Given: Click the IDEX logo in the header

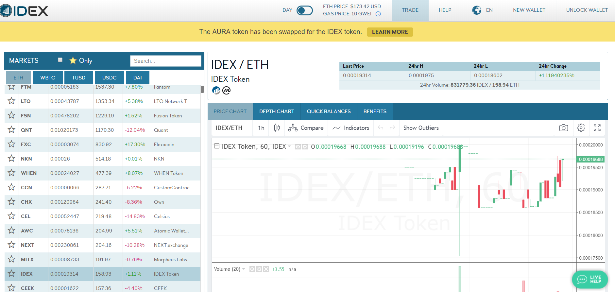Looking at the screenshot, I should [x=24, y=10].
